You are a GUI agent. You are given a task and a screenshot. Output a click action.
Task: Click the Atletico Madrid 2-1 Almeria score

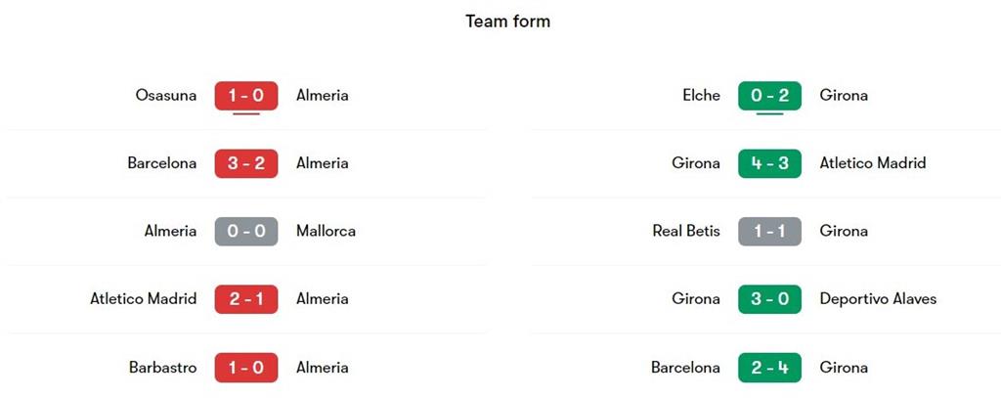coord(246,299)
